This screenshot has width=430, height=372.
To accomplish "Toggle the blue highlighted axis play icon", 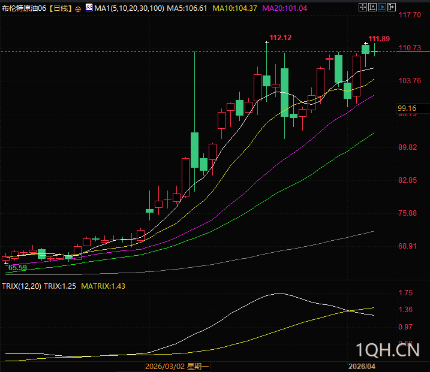I will [x=382, y=7].
